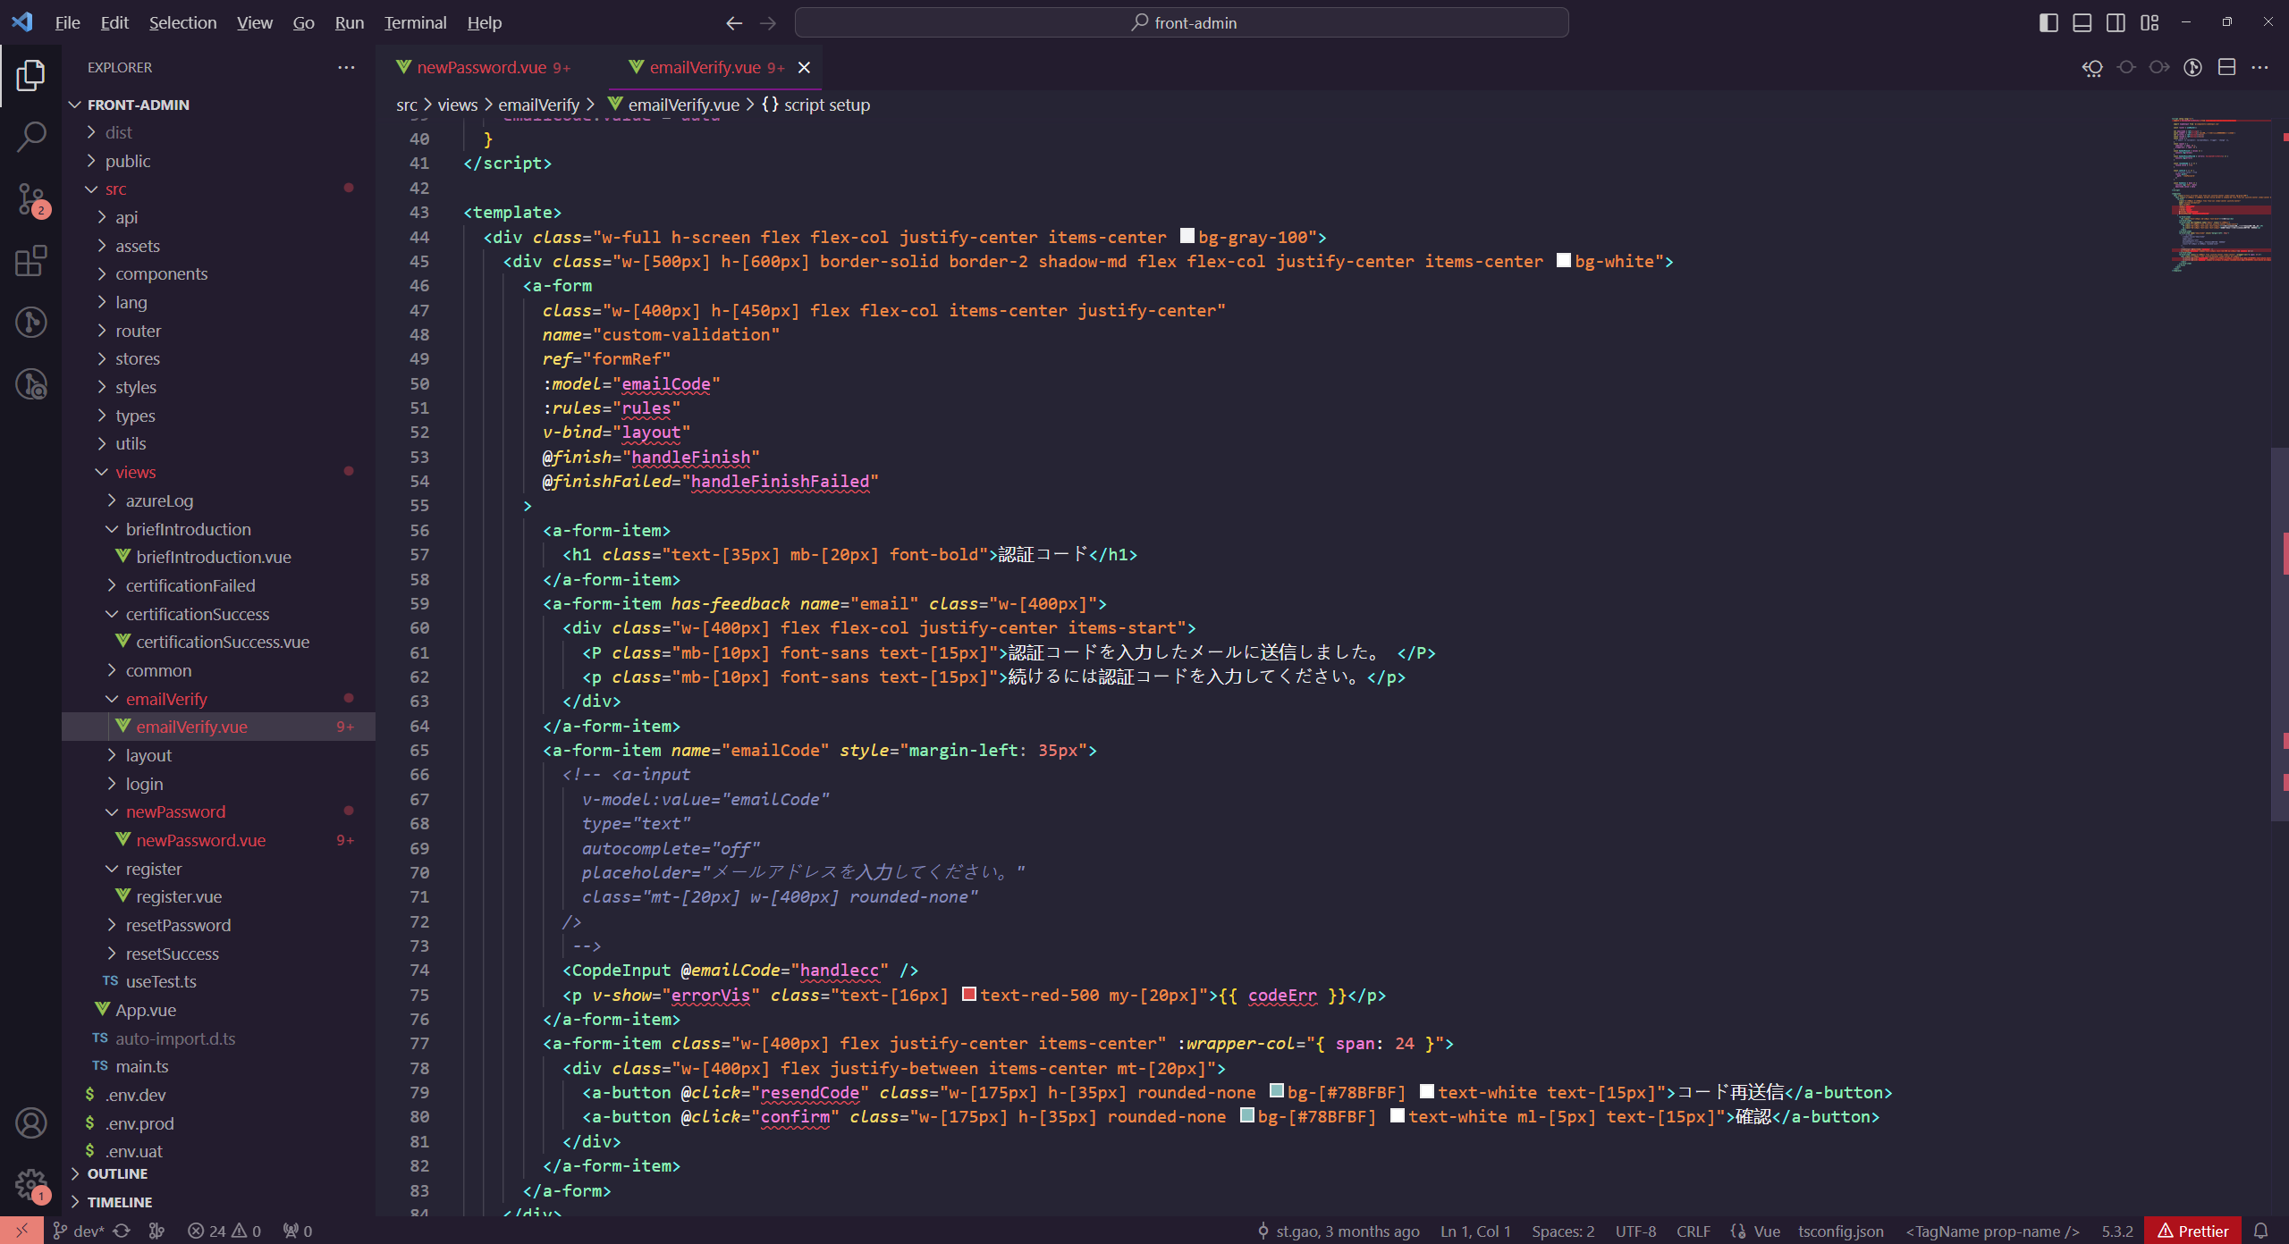This screenshot has height=1244, width=2289.
Task: Open the Extensions view icon
Action: [30, 261]
